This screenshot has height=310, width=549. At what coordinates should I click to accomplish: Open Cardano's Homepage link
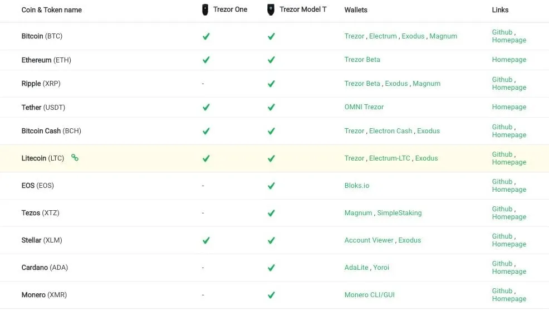coord(509,272)
